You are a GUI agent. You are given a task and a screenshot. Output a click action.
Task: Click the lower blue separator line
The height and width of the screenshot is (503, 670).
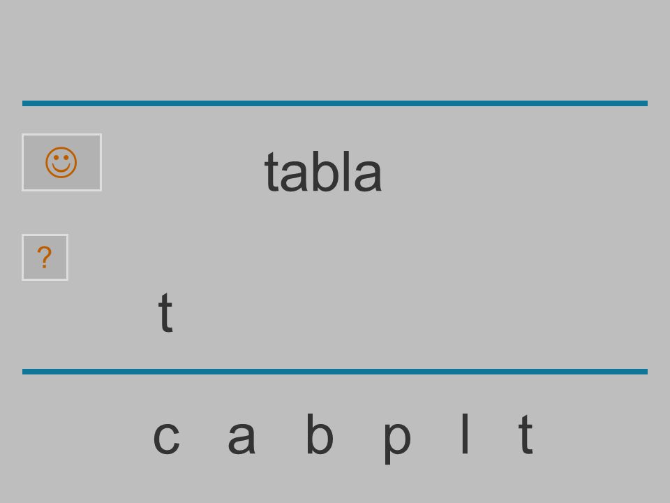pyautogui.click(x=335, y=371)
